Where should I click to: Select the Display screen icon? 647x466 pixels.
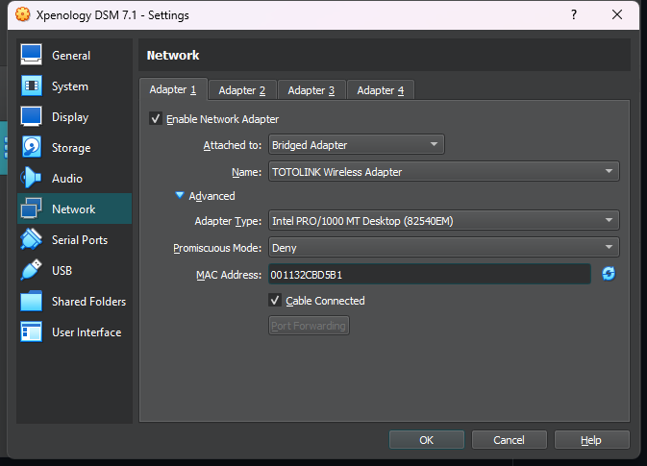tap(31, 116)
